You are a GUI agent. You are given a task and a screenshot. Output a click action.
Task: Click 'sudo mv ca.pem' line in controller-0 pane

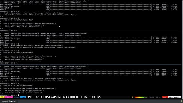tap(30, 23)
